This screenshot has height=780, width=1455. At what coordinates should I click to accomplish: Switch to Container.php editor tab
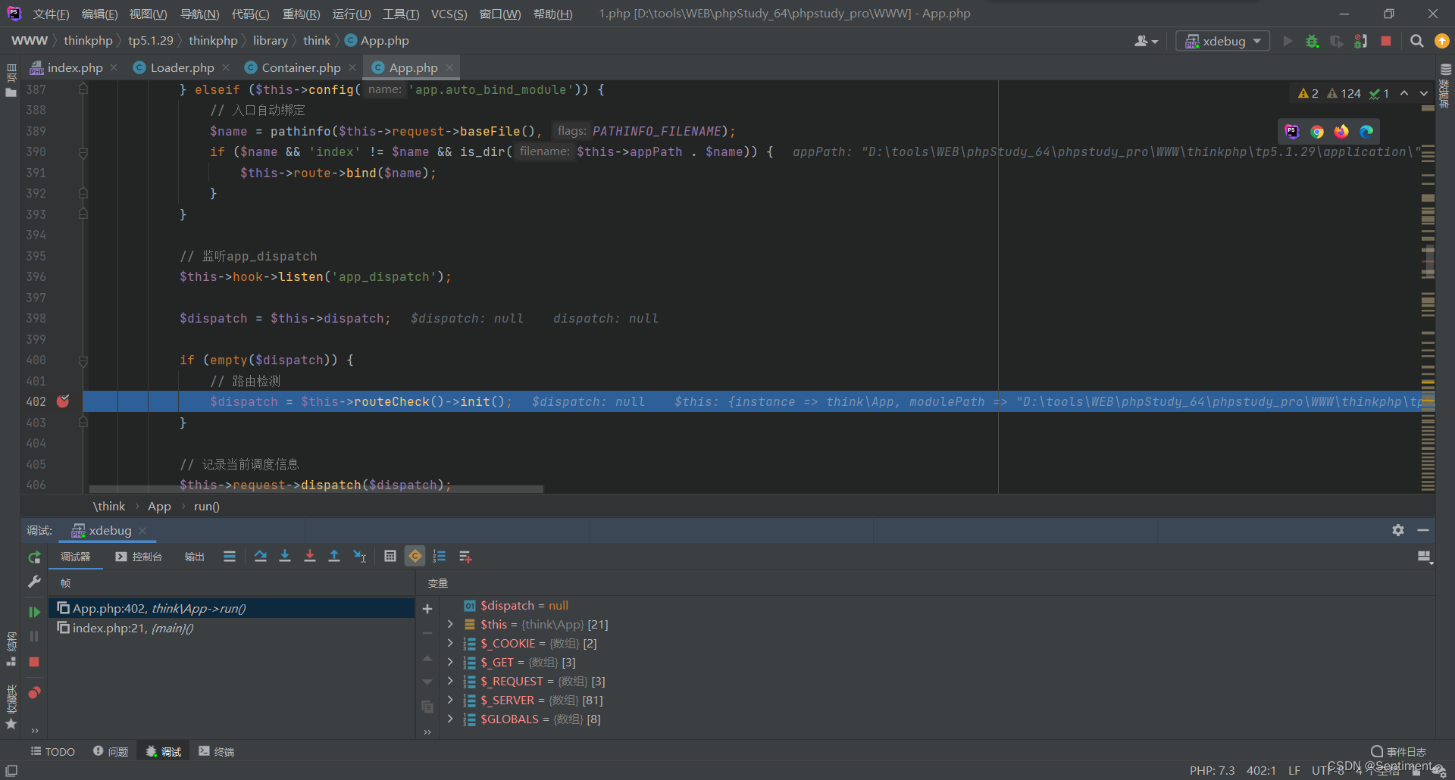point(301,67)
